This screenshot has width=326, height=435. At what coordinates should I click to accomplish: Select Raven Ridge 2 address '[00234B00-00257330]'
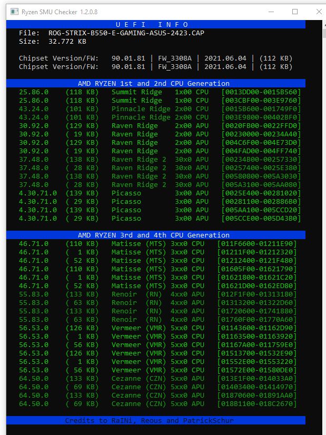point(261,159)
